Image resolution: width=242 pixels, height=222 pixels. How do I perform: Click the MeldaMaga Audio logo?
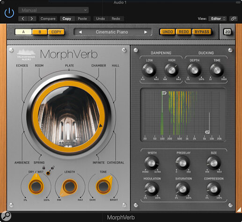pyautogui.click(x=26, y=55)
